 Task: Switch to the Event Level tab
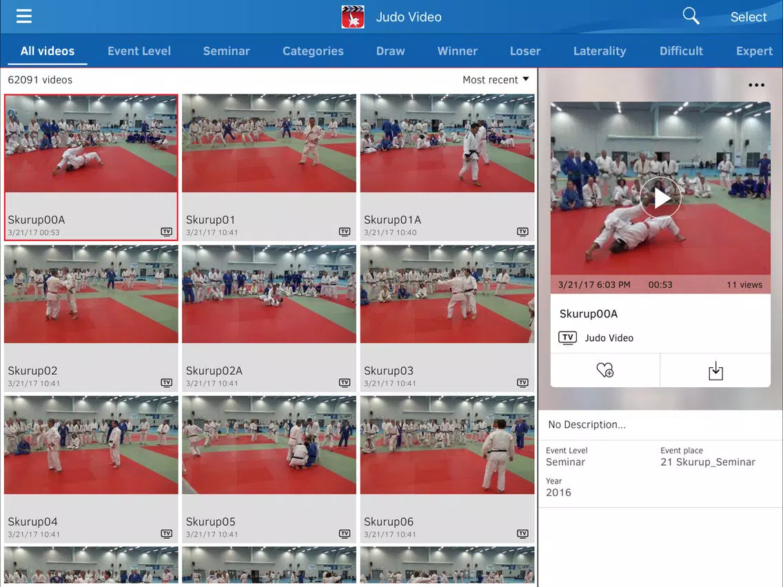tap(139, 51)
